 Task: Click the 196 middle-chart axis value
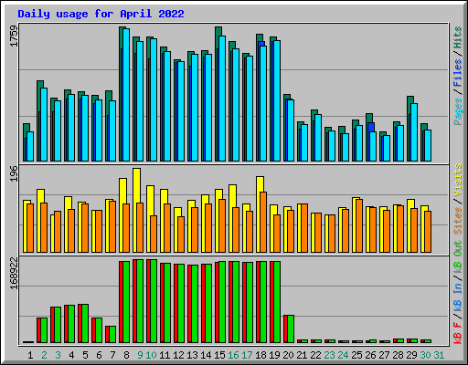[14, 173]
